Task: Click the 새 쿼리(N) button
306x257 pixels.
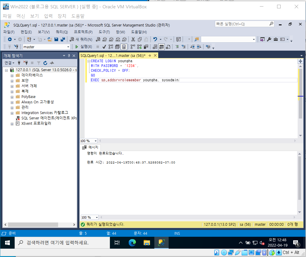Action: click(x=81, y=39)
